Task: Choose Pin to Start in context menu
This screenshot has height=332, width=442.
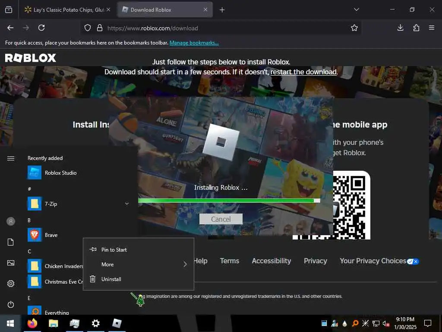Action: (139, 249)
